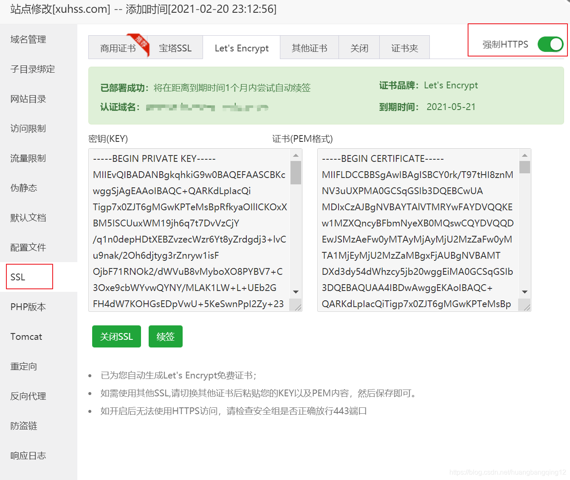Click the 认证域名 blurred domain value
570x480 pixels.
[x=207, y=107]
